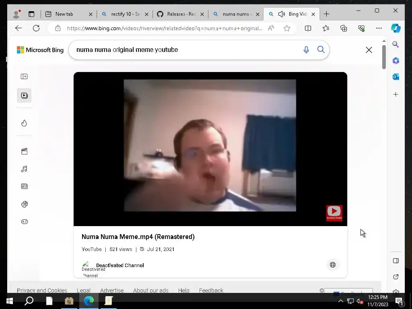
Task: Close the New tab tab
Action: [91, 14]
